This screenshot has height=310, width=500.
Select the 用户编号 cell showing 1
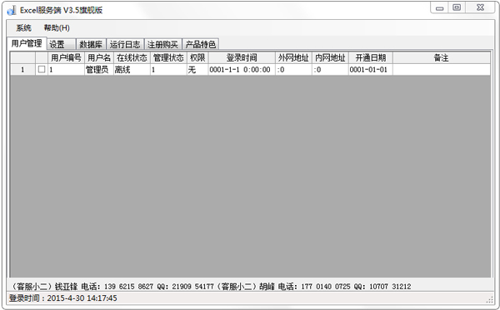click(x=66, y=70)
